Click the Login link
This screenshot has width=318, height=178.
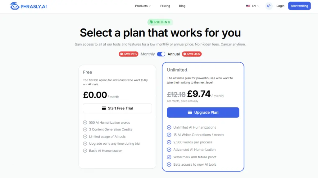coord(280,6)
